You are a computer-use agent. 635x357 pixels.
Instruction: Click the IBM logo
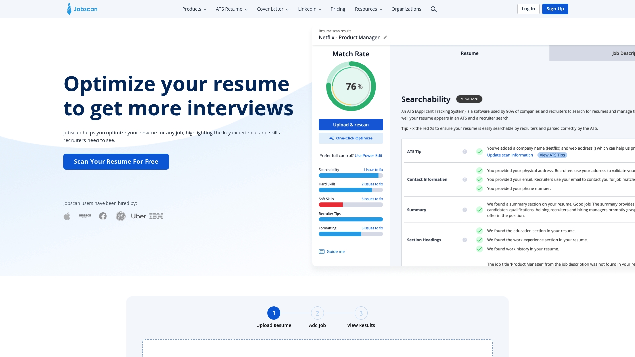pos(156,216)
